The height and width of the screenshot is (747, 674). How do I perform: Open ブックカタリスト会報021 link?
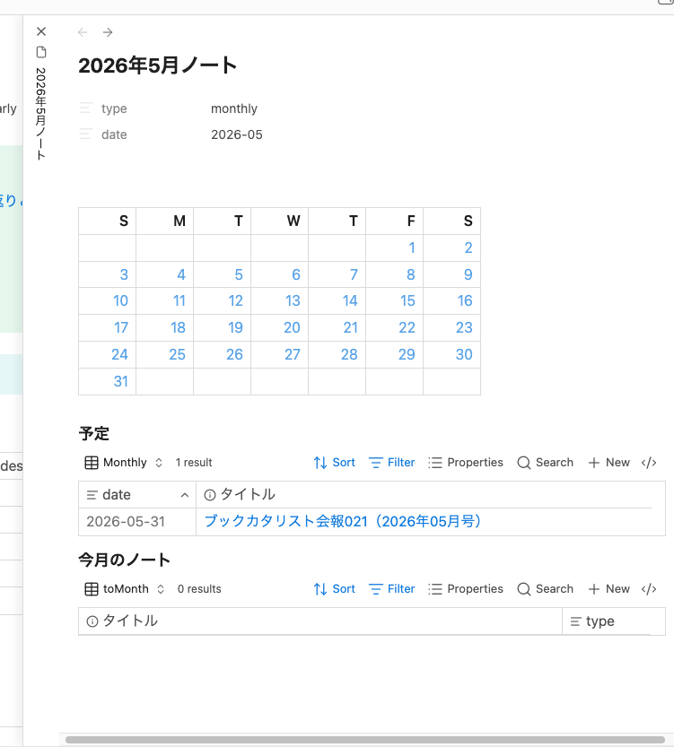[x=342, y=521]
